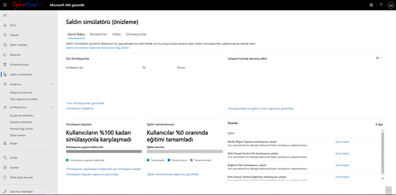
Task: Click the Raporlar chart icon
Action: [x=5, y=55]
